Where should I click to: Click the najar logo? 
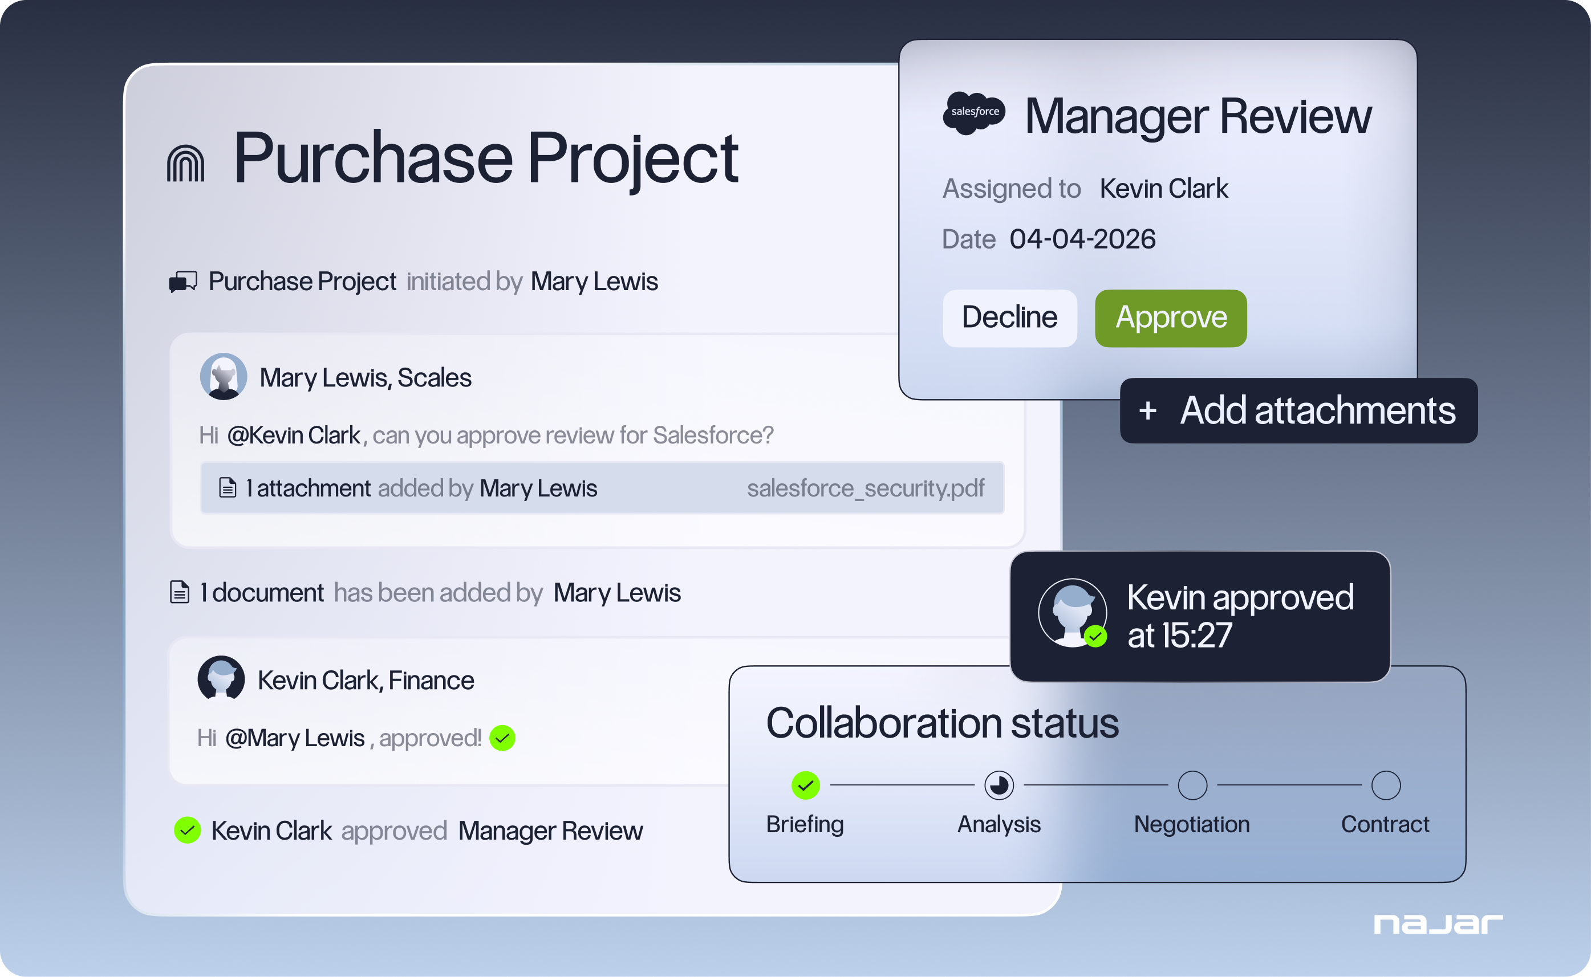tap(1438, 924)
